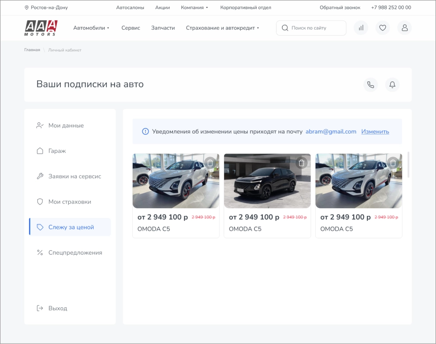Click price от 2 949 100 р on first card
Viewport: 436px width, 344px height.
pyautogui.click(x=163, y=217)
